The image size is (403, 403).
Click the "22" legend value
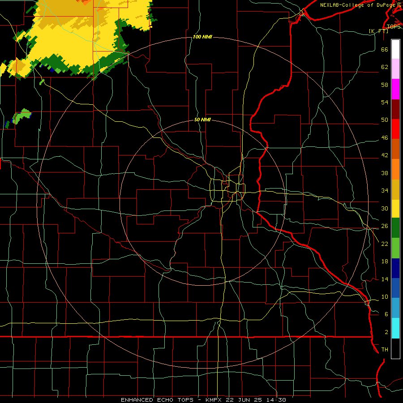(x=385, y=244)
